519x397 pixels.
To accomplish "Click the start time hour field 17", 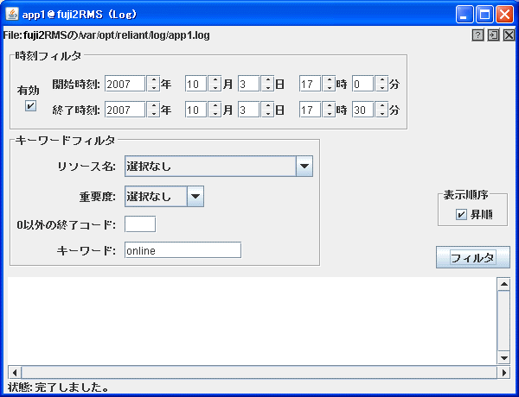I will [311, 84].
